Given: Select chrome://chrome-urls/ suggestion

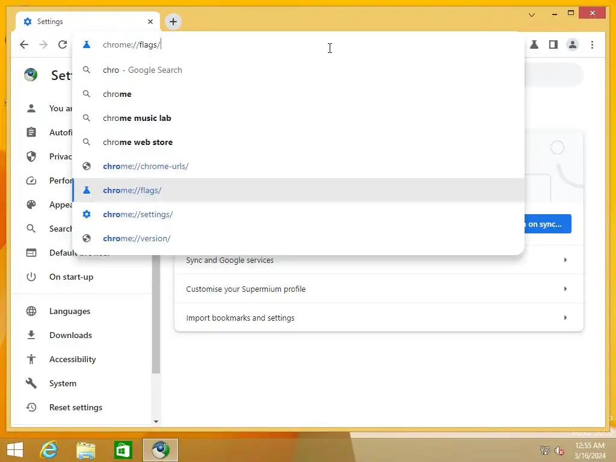Looking at the screenshot, I should tap(298, 166).
